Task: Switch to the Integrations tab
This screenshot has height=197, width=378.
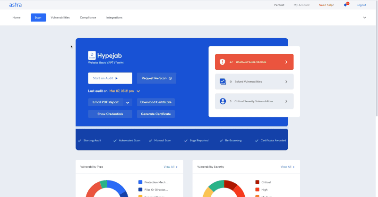Action: [x=114, y=17]
